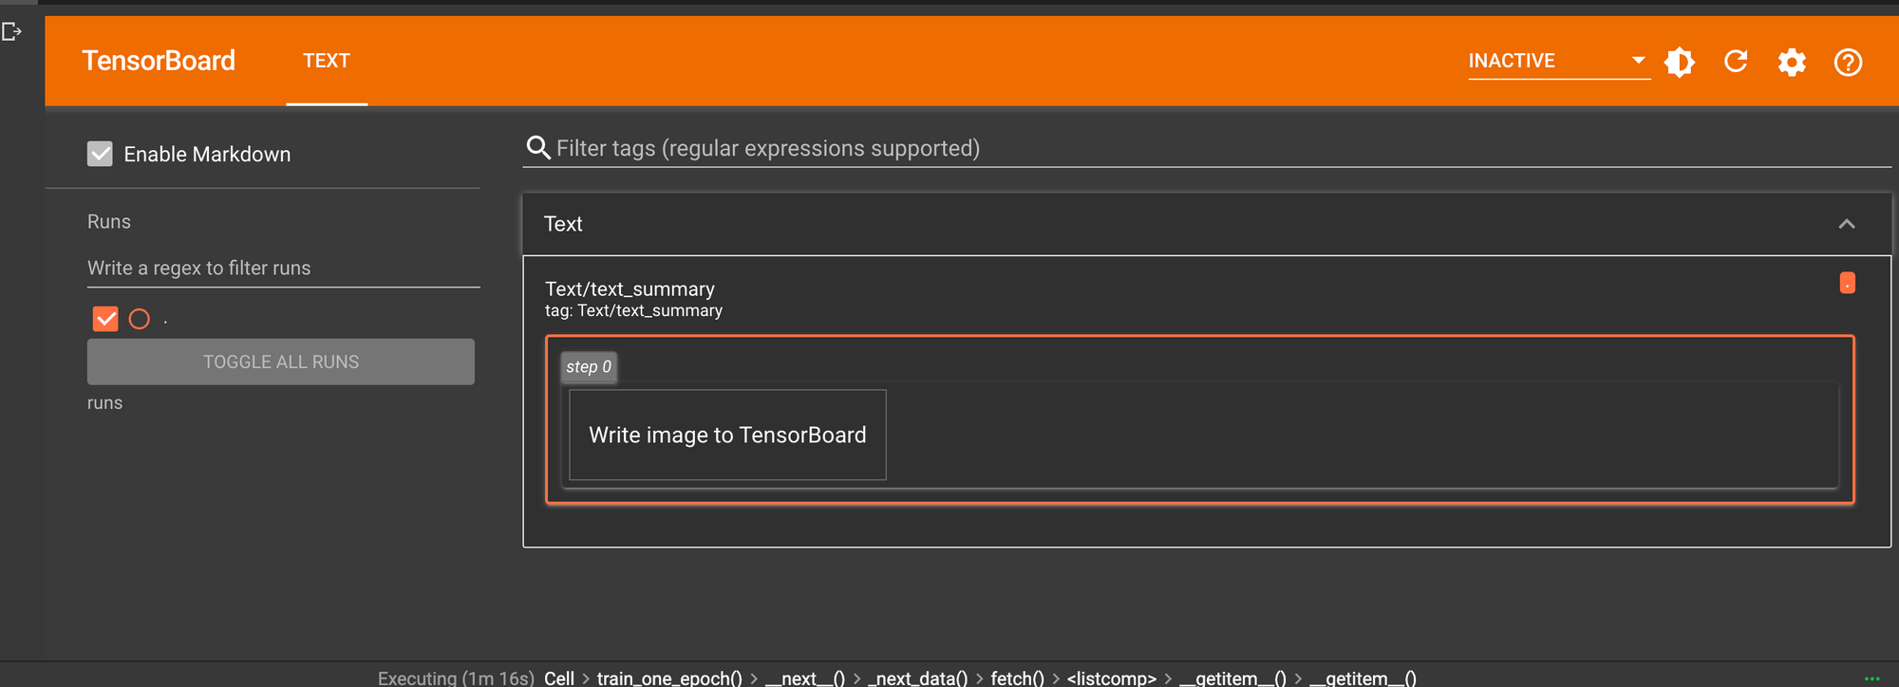The width and height of the screenshot is (1899, 687).
Task: Open the help question mark icon
Action: (1848, 63)
